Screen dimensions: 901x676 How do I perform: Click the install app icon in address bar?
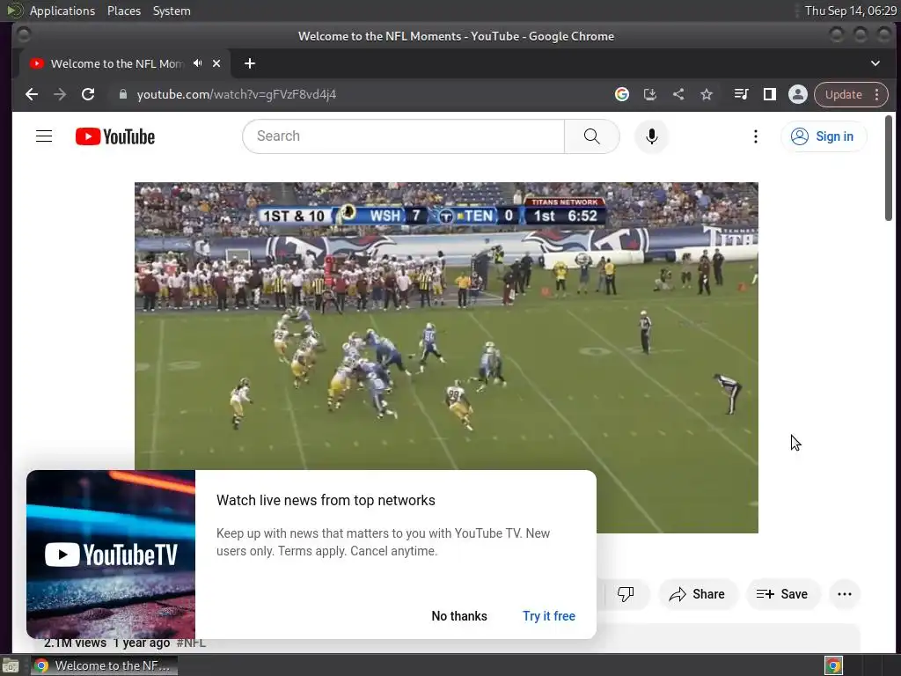click(x=650, y=94)
